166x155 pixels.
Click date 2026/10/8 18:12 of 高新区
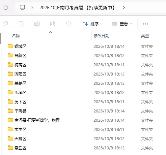tap(109, 56)
